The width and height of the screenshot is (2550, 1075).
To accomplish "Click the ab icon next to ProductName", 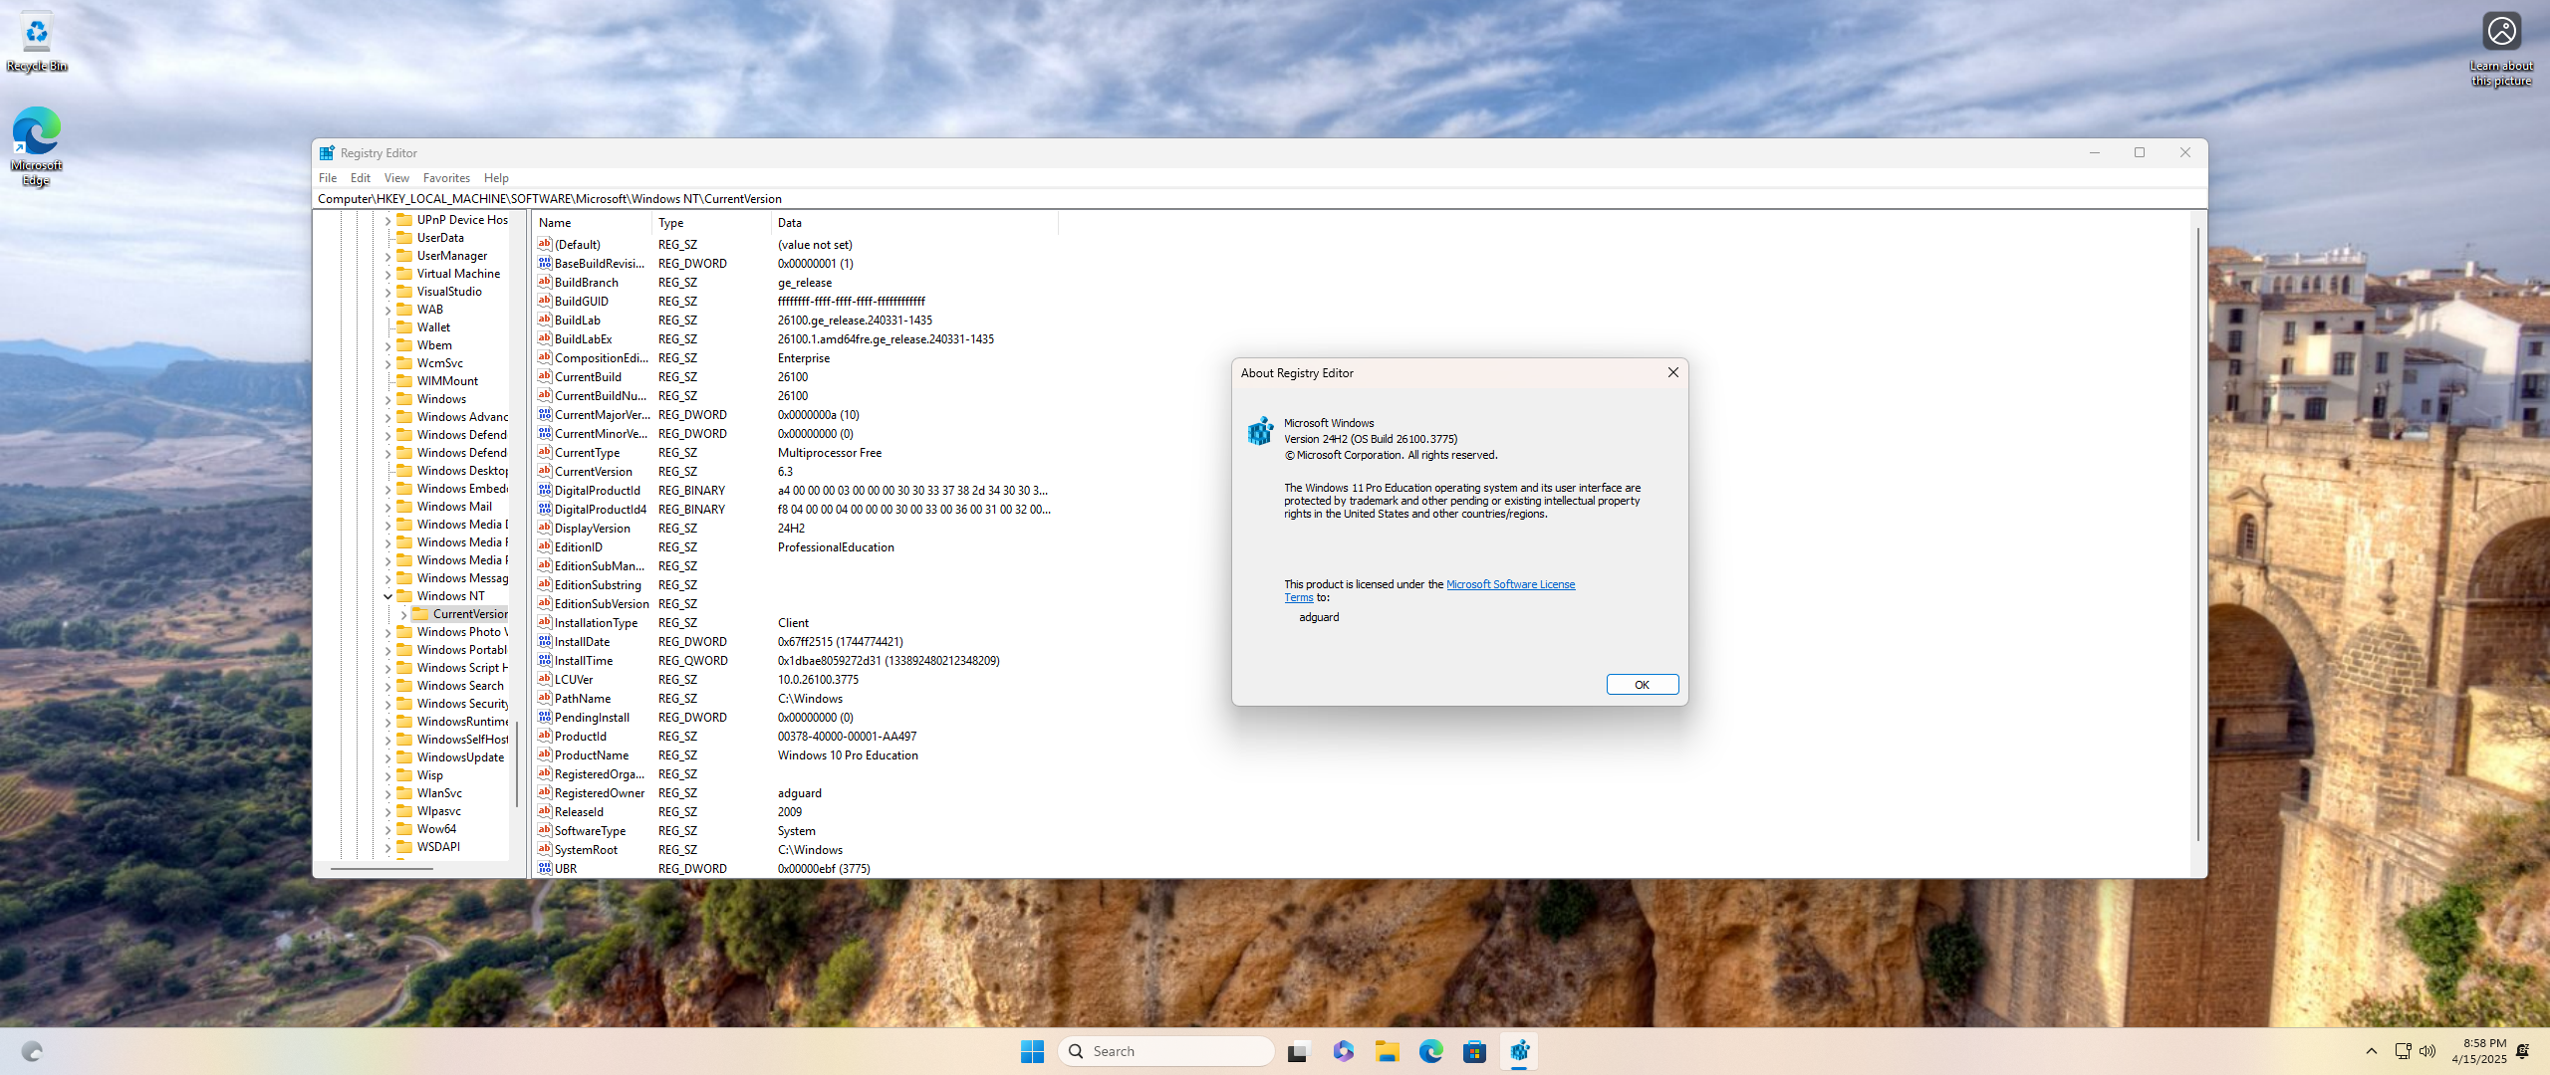I will pyautogui.click(x=544, y=754).
